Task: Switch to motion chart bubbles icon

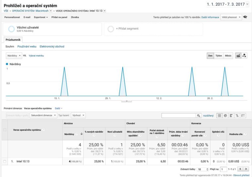Action: (x=244, y=55)
